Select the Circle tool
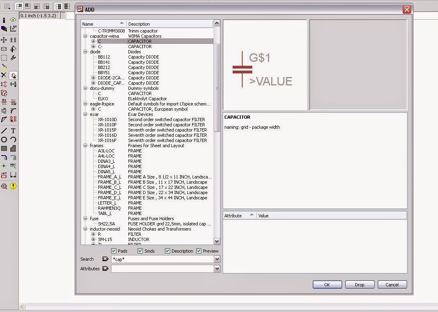The height and width of the screenshot is (312, 438). [4, 140]
